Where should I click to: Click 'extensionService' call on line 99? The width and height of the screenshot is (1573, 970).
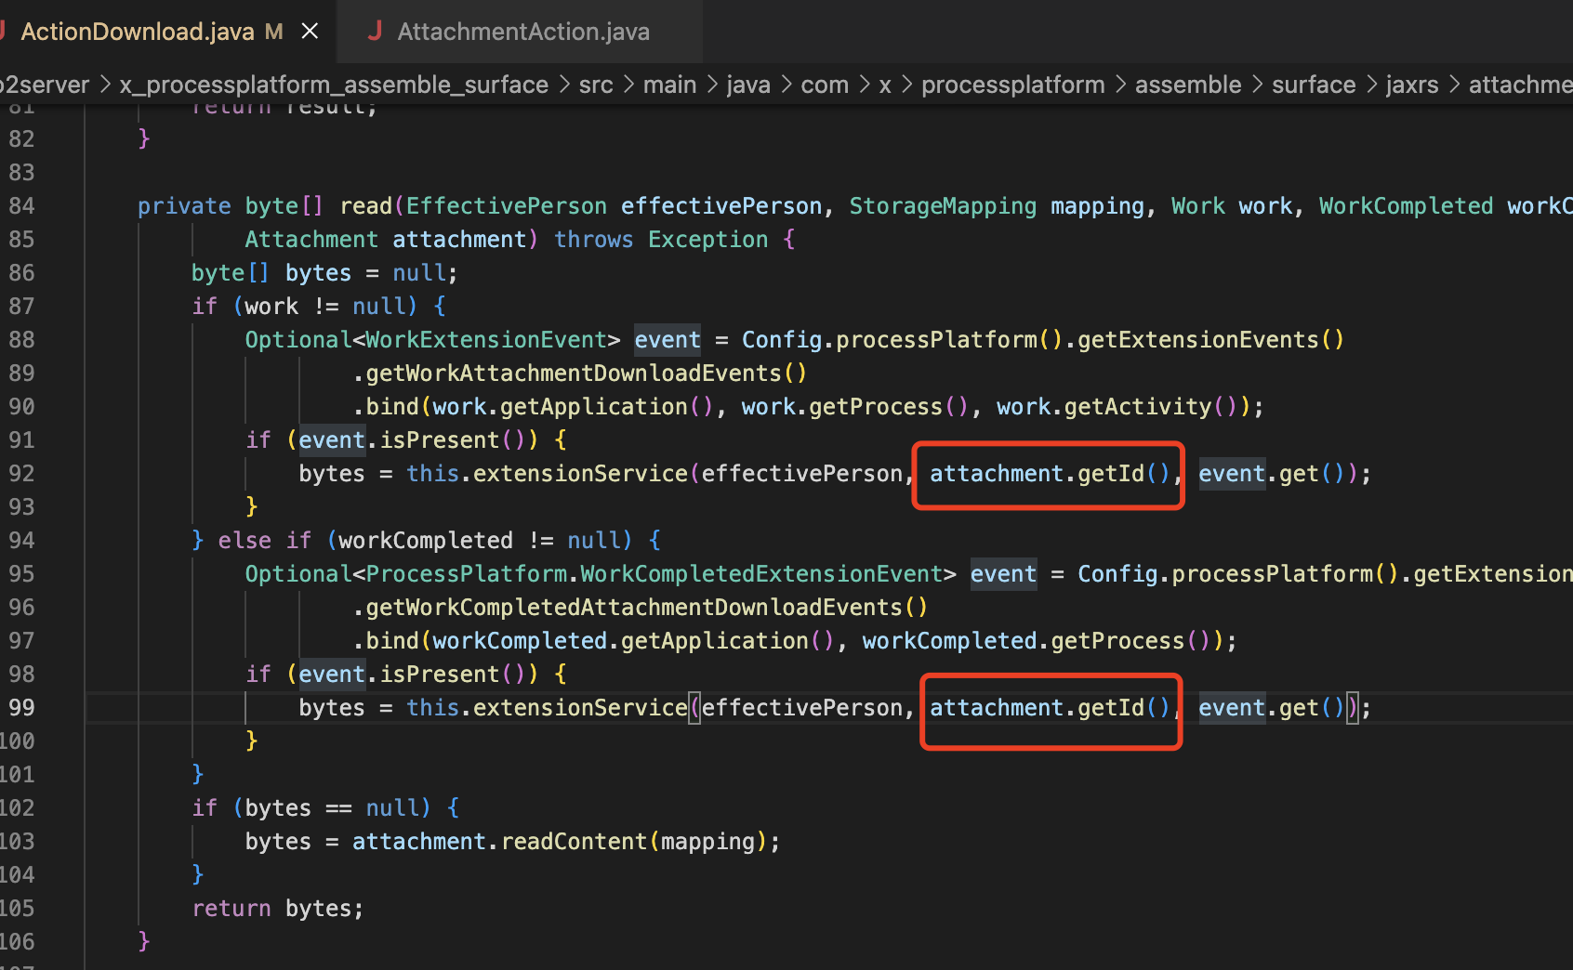click(x=581, y=708)
